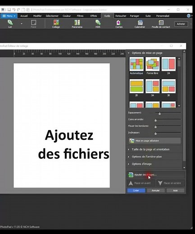Click the Aide button

tap(175, 190)
